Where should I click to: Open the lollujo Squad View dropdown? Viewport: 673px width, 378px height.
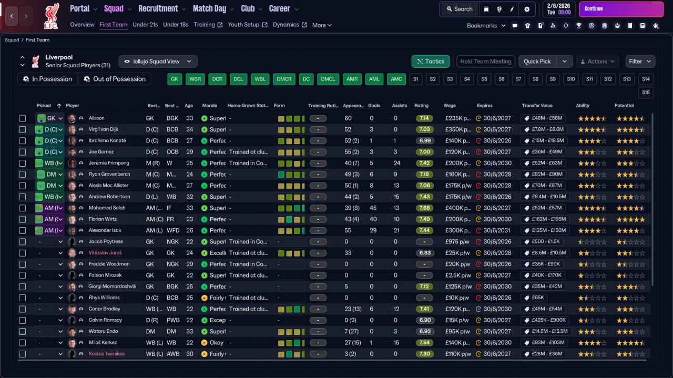tap(158, 62)
